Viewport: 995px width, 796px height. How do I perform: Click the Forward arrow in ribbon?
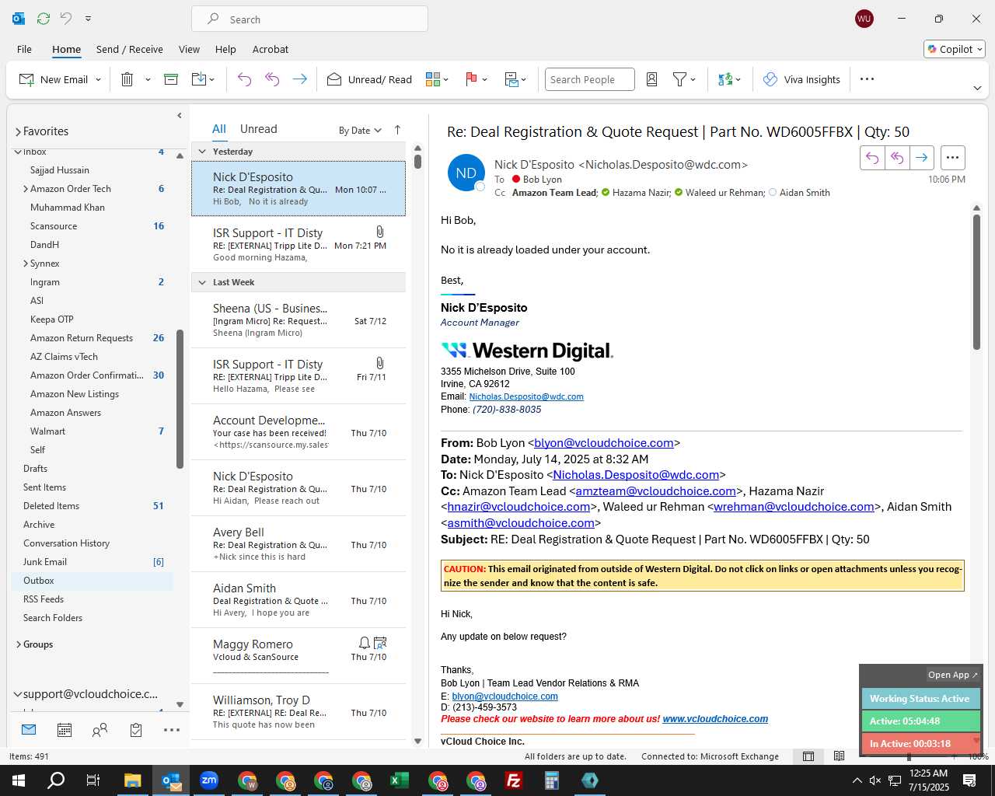[x=299, y=79]
